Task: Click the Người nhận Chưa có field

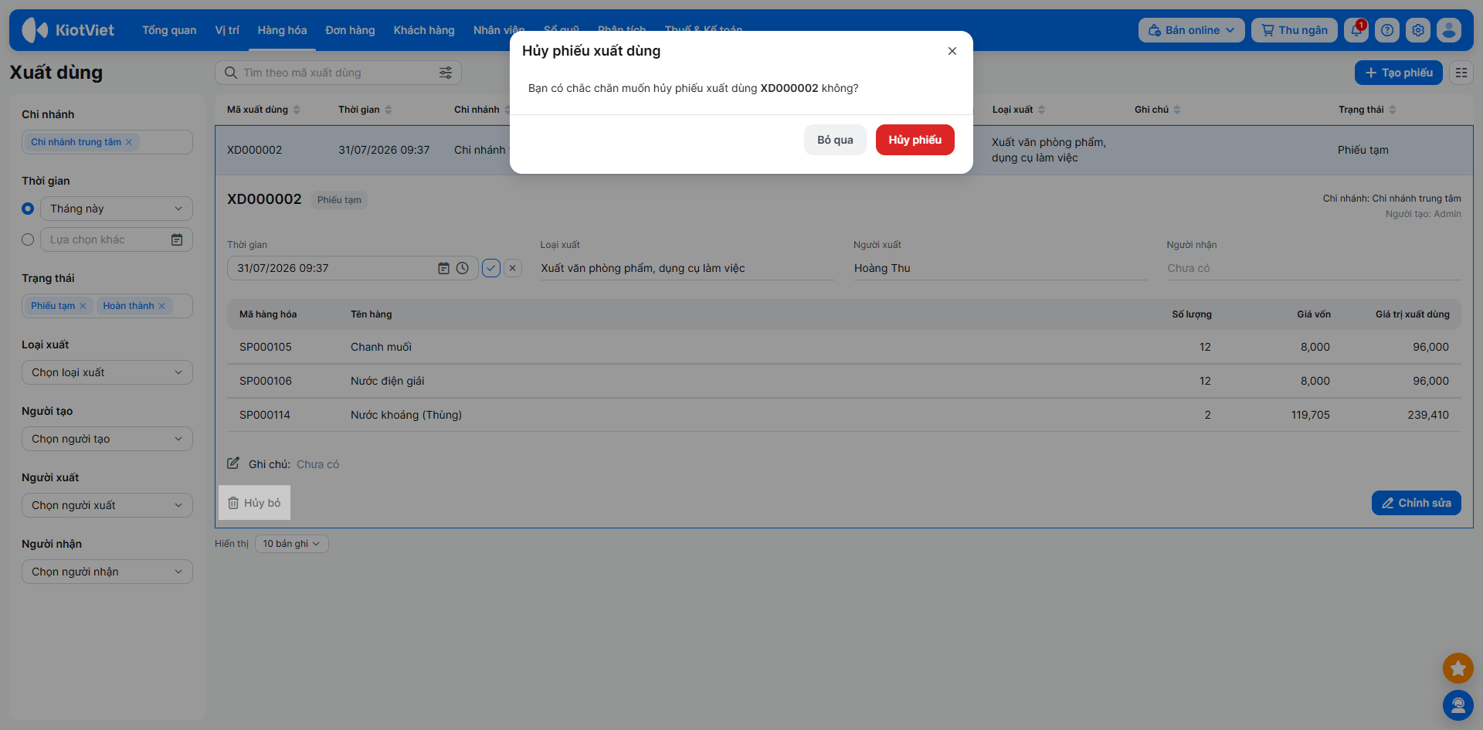Action: [x=1313, y=268]
